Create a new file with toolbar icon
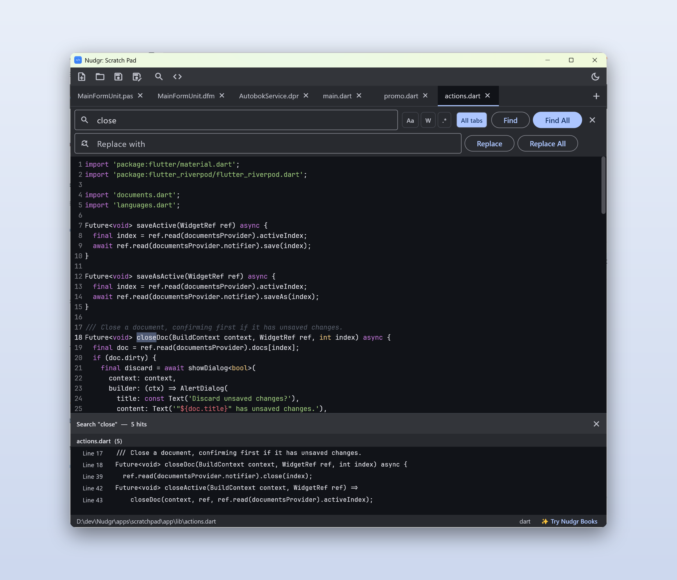677x580 pixels. [82, 77]
